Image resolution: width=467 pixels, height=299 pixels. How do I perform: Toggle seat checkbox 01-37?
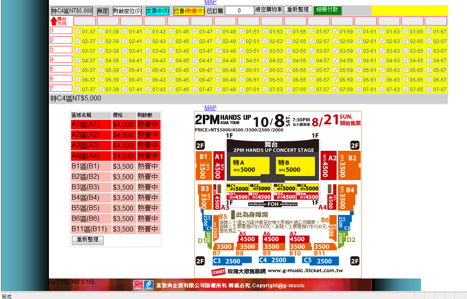point(78,31)
